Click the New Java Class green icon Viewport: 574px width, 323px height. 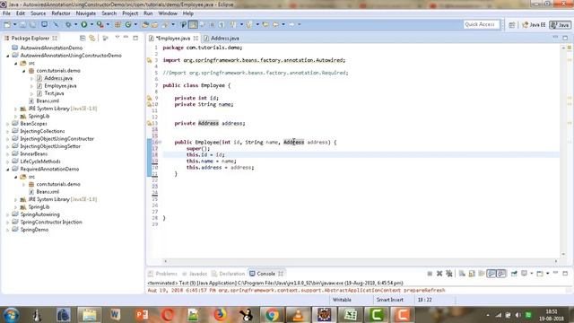(x=128, y=24)
